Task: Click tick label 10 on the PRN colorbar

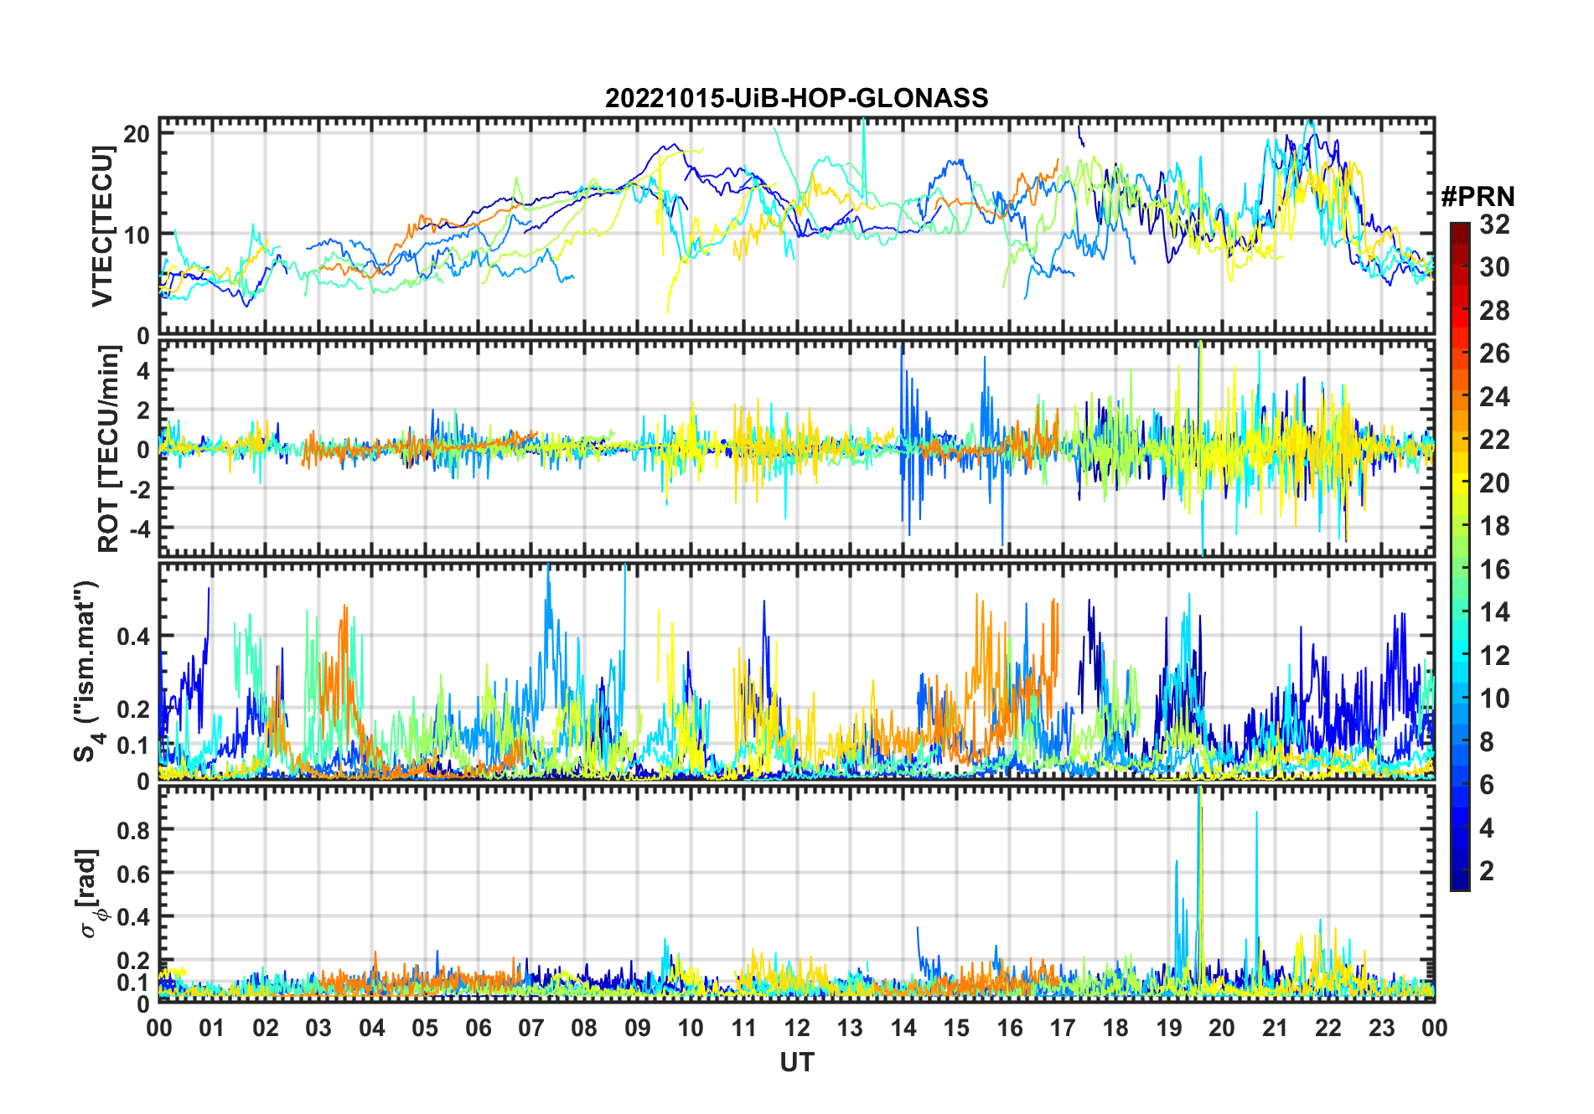Action: [1495, 699]
